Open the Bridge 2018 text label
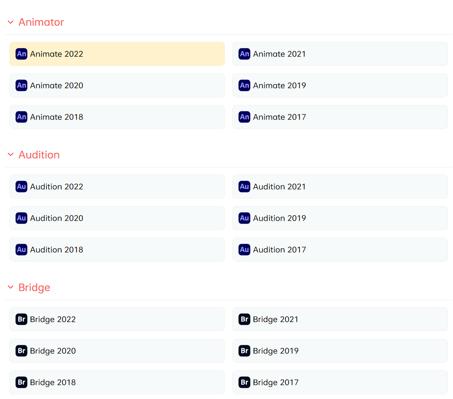 53,382
